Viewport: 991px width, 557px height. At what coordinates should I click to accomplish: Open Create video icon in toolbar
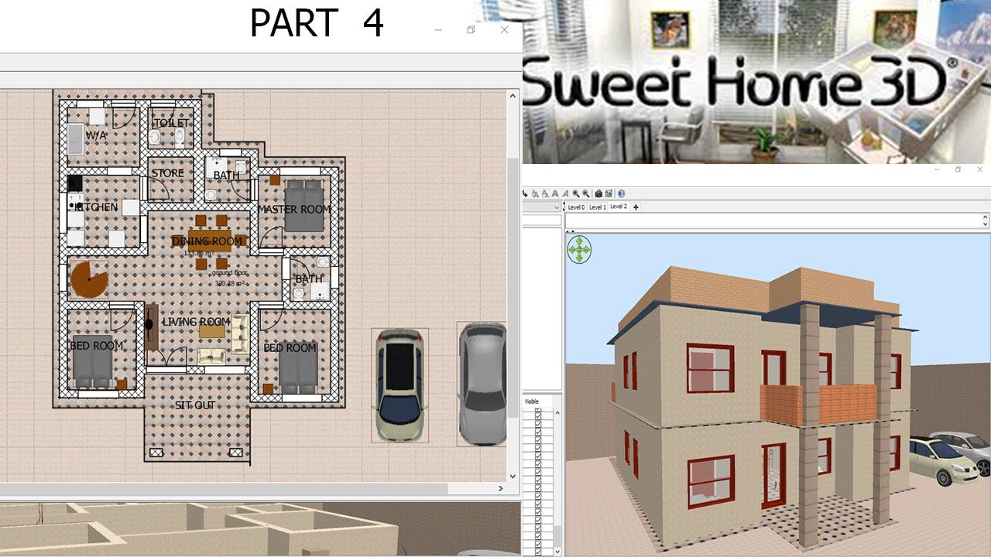(609, 193)
